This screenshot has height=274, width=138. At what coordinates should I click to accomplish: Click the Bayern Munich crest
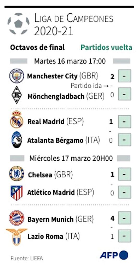(x=17, y=218)
